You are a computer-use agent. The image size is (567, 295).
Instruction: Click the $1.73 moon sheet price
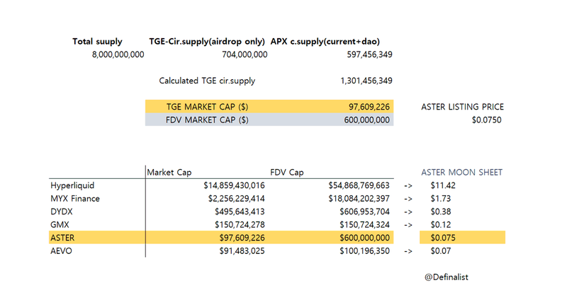[x=441, y=199]
